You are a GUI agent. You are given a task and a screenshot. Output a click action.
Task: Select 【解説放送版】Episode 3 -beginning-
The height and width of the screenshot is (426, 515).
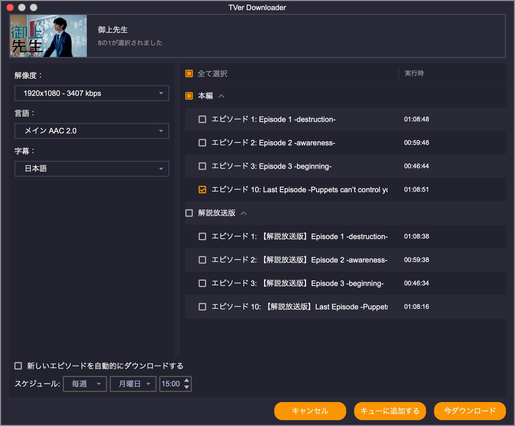click(x=202, y=283)
